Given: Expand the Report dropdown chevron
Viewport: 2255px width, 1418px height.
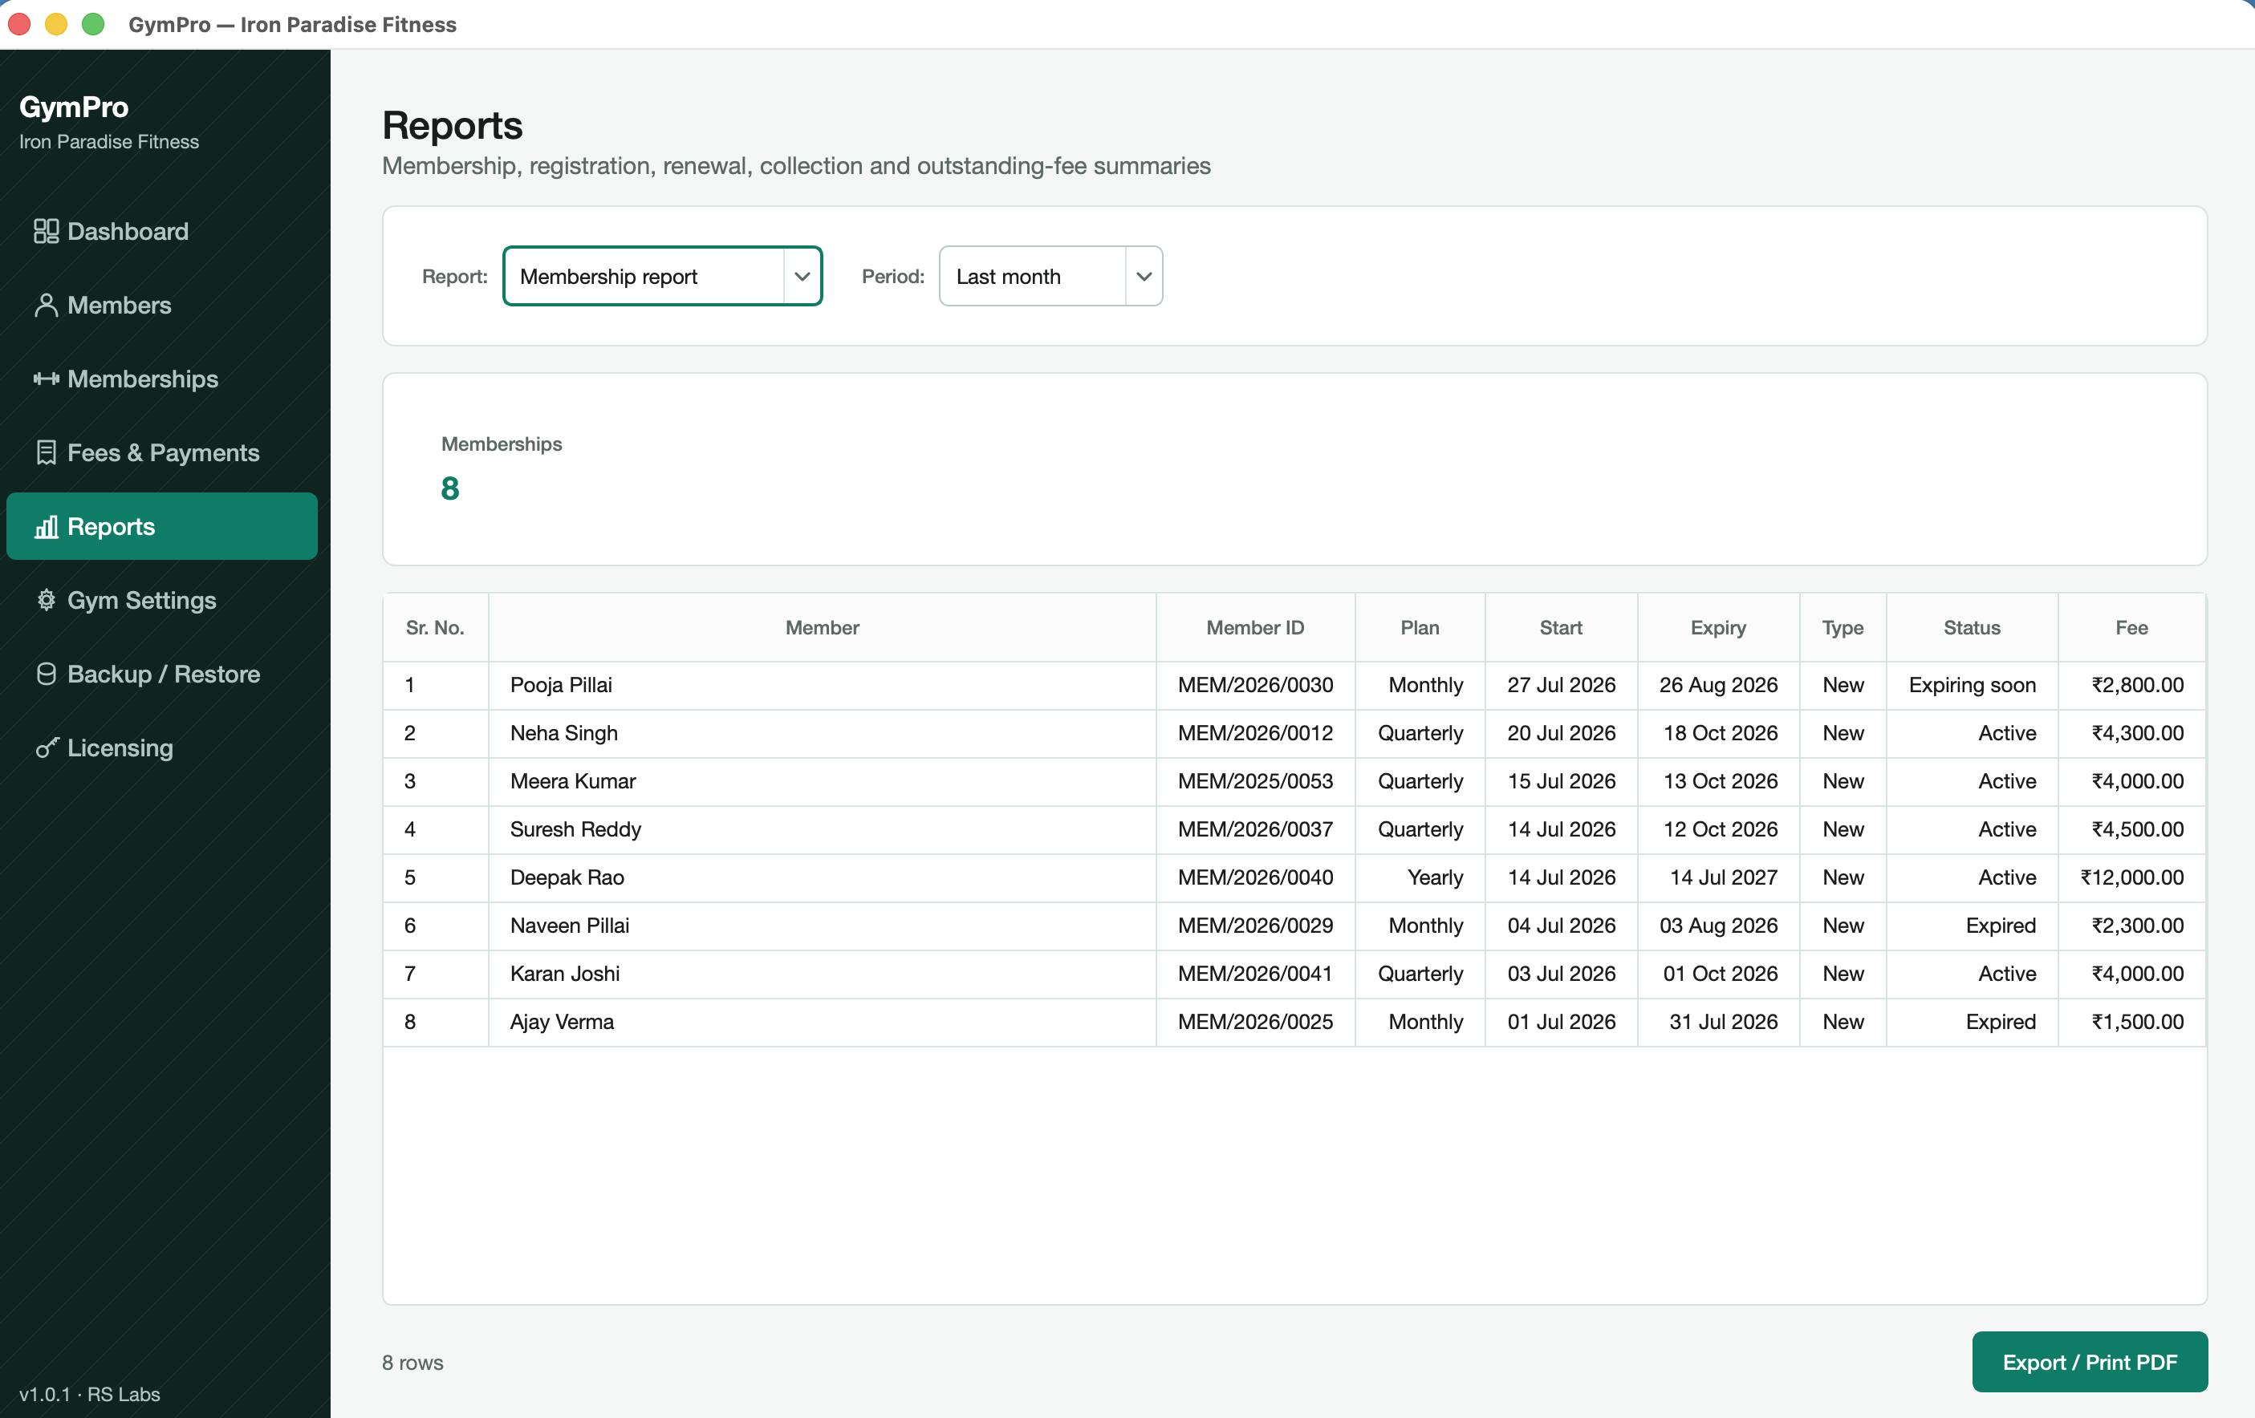Looking at the screenshot, I should [802, 276].
